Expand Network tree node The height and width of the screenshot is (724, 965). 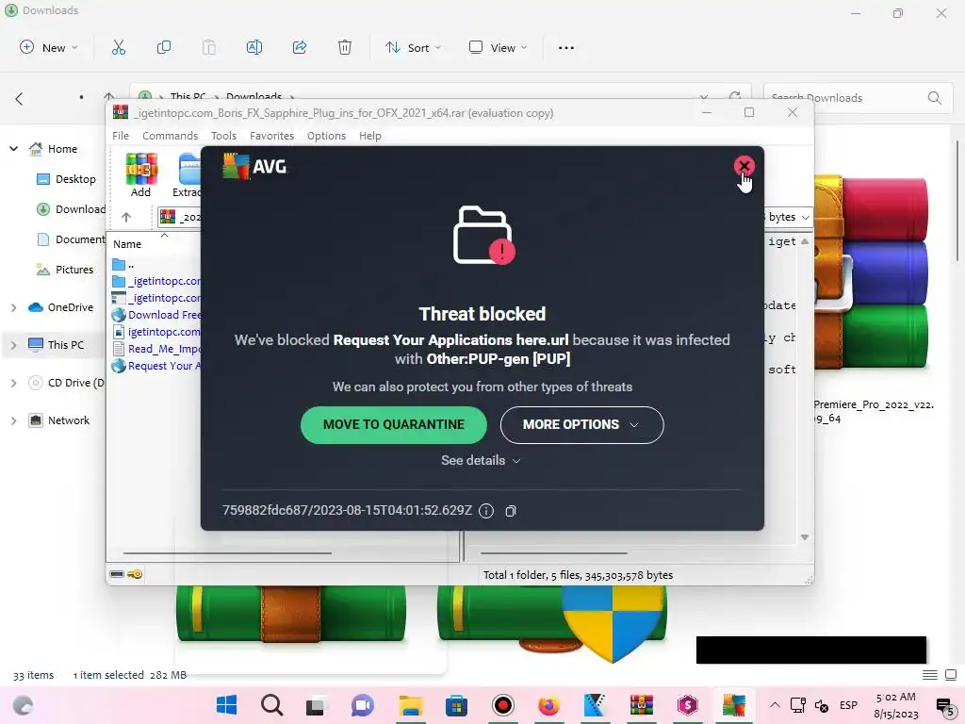[x=13, y=420]
